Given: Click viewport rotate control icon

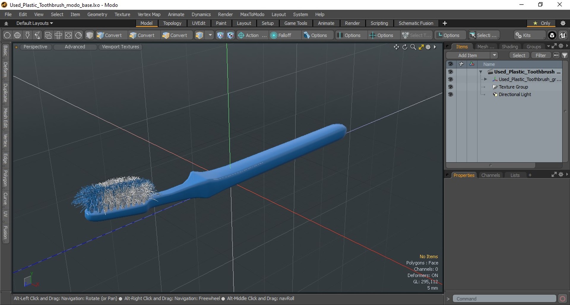Looking at the screenshot, I should pyautogui.click(x=405, y=47).
